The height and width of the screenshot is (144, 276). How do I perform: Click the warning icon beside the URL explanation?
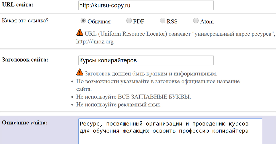pos(80,33)
